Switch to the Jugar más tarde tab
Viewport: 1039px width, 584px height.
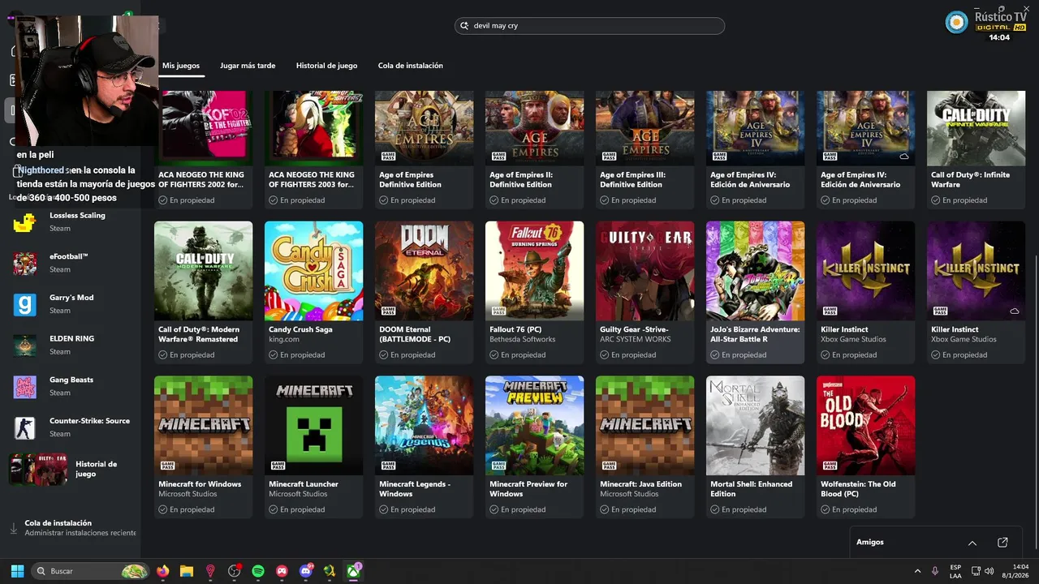[248, 66]
